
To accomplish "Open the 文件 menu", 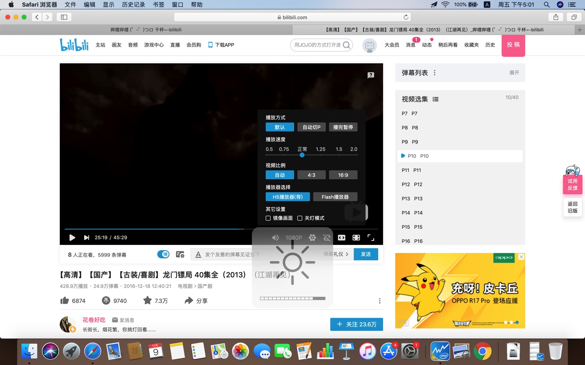I will click(70, 4).
